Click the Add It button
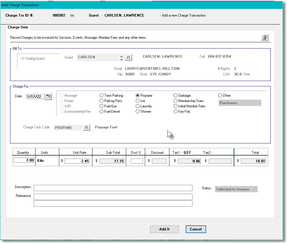The image size is (287, 244). pos(164,229)
